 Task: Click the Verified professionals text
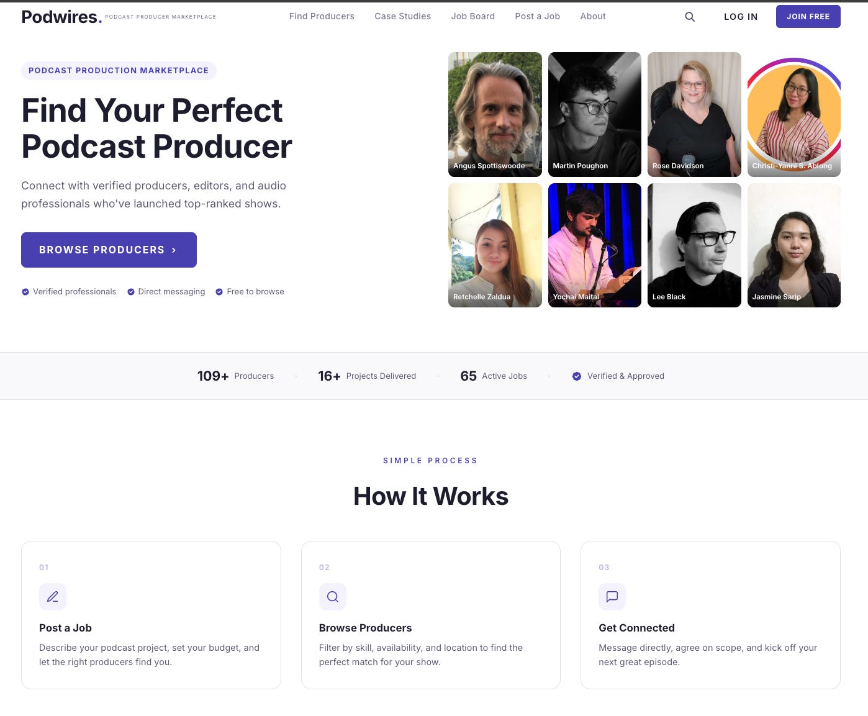(x=75, y=292)
